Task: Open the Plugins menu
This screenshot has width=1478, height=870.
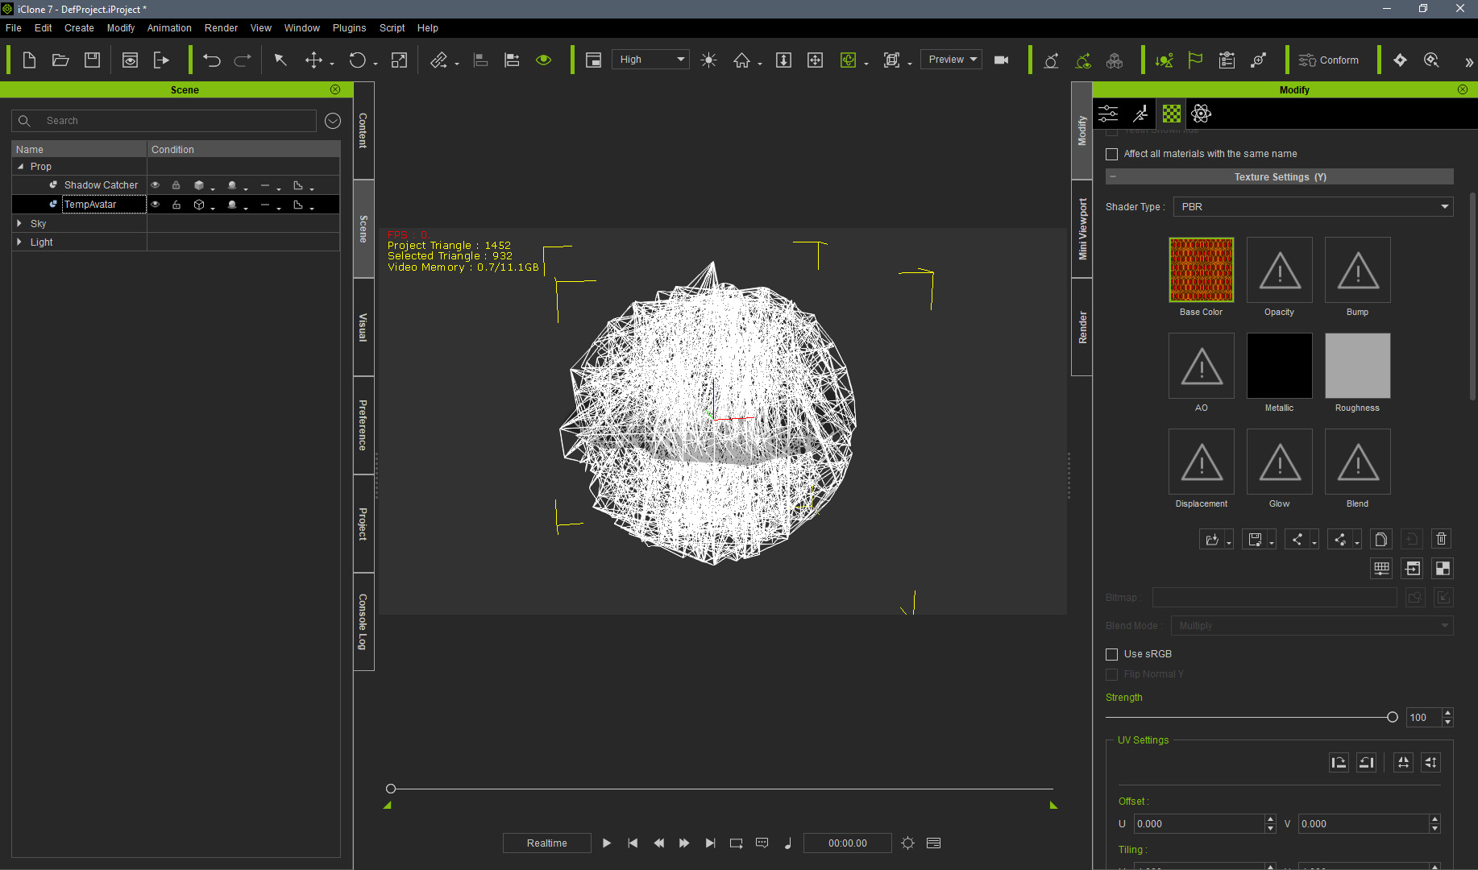Action: [349, 28]
